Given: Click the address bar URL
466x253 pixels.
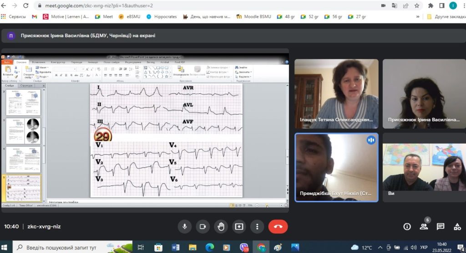Looking at the screenshot, I should [182, 5].
